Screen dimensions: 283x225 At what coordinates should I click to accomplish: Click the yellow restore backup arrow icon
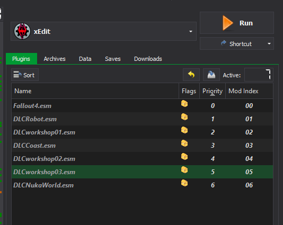[191, 75]
